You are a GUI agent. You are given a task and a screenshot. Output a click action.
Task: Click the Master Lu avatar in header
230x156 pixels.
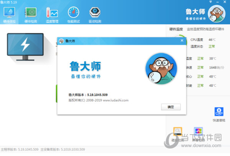tap(217, 14)
